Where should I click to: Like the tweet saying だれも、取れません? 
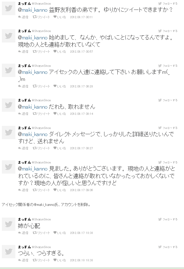[60, 114]
